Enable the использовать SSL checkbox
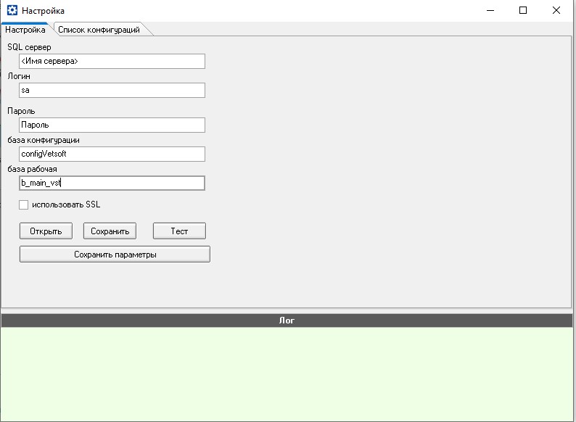 click(x=24, y=205)
